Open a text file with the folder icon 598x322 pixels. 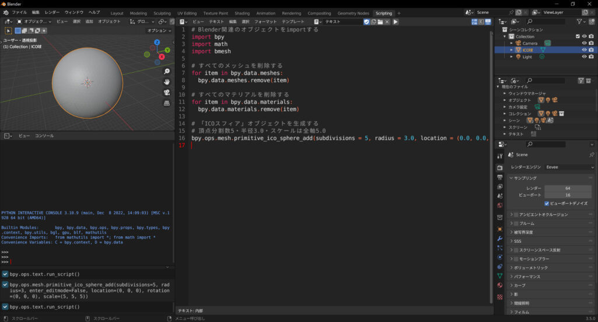[x=380, y=22]
